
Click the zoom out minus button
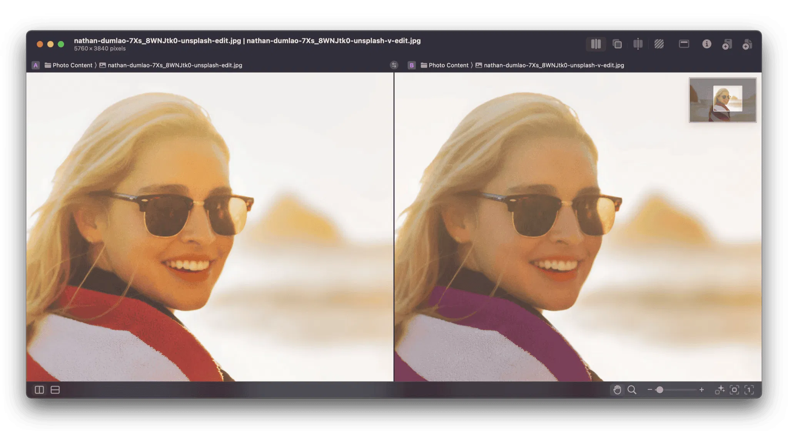[649, 390]
